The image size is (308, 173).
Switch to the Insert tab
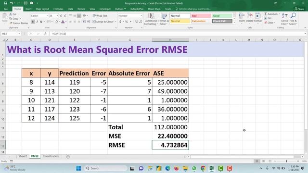tap(28, 9)
